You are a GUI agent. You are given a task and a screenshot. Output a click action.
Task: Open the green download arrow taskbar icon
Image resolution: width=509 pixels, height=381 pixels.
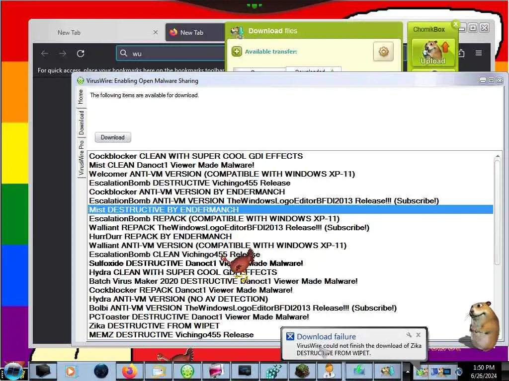pyautogui.click(x=359, y=371)
